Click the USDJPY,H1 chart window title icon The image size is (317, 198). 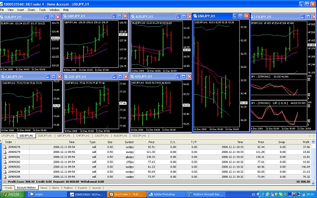[x=195, y=16]
